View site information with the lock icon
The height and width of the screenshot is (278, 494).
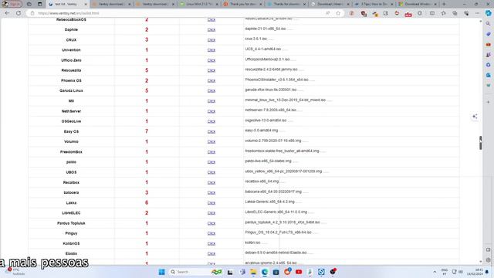pos(32,13)
